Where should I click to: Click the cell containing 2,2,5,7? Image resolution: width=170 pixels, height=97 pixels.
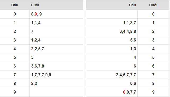pos(56,49)
